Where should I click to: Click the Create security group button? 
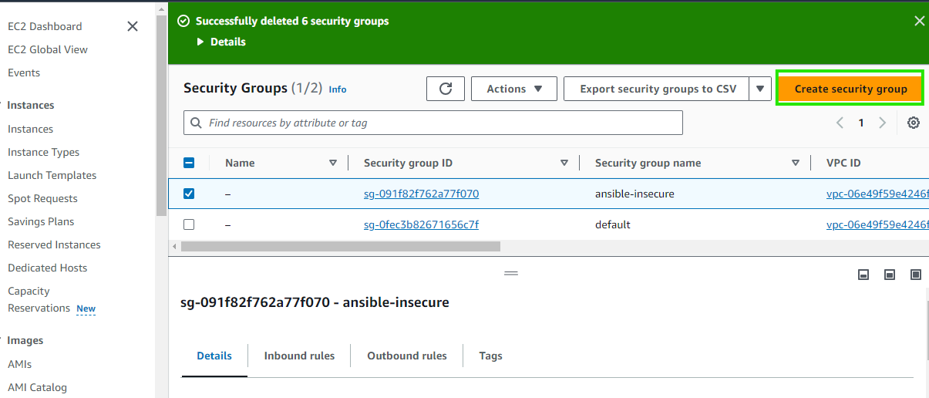(x=850, y=89)
